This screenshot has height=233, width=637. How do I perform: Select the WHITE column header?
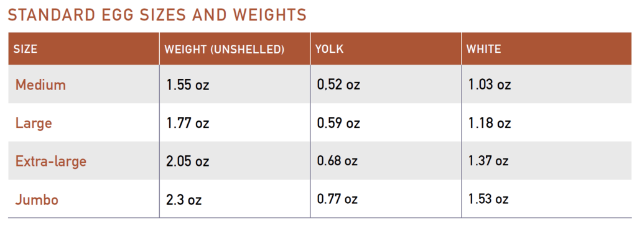483,49
